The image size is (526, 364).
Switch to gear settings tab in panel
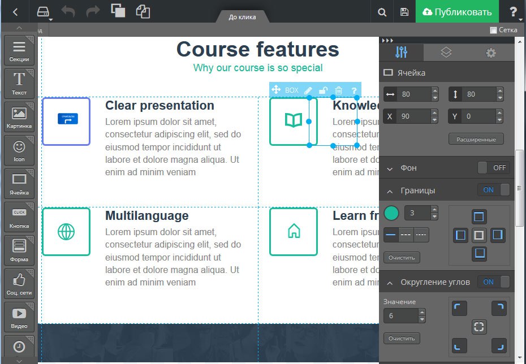pyautogui.click(x=491, y=53)
